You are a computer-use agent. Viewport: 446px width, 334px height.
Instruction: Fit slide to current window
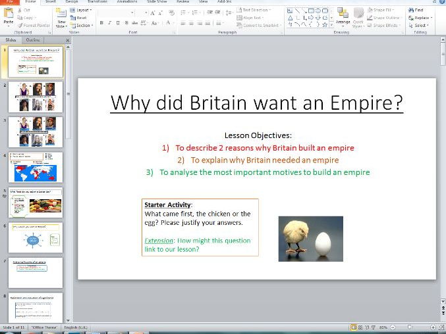pos(441,327)
